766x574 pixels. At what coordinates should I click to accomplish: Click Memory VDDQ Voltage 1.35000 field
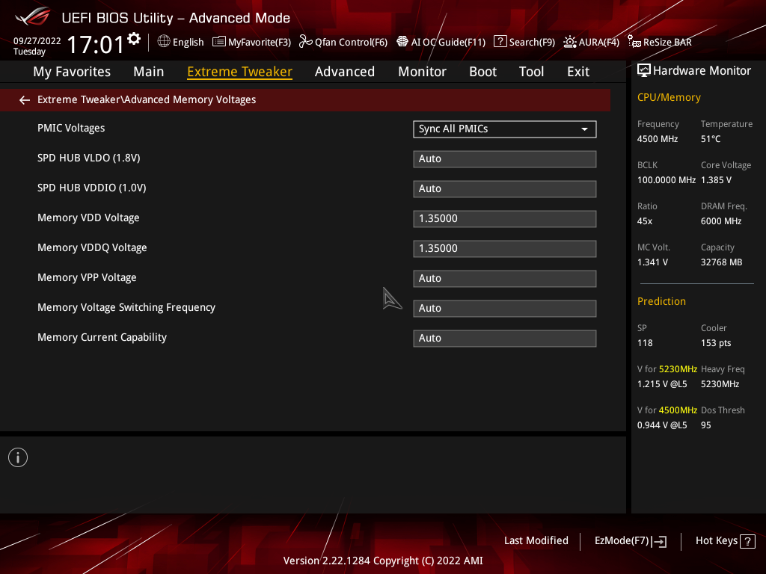coord(505,248)
